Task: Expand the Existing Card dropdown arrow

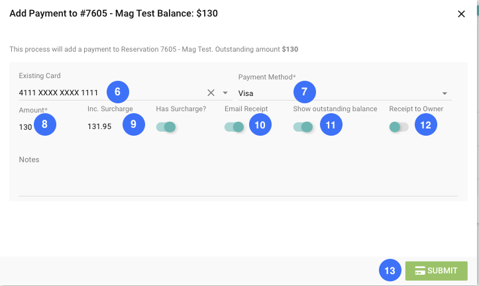Action: pos(225,93)
